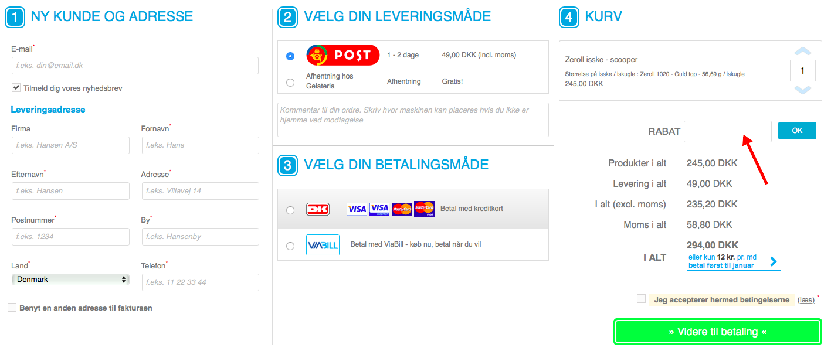
Task: Toggle newsletter signup checkbox
Action: [16, 88]
